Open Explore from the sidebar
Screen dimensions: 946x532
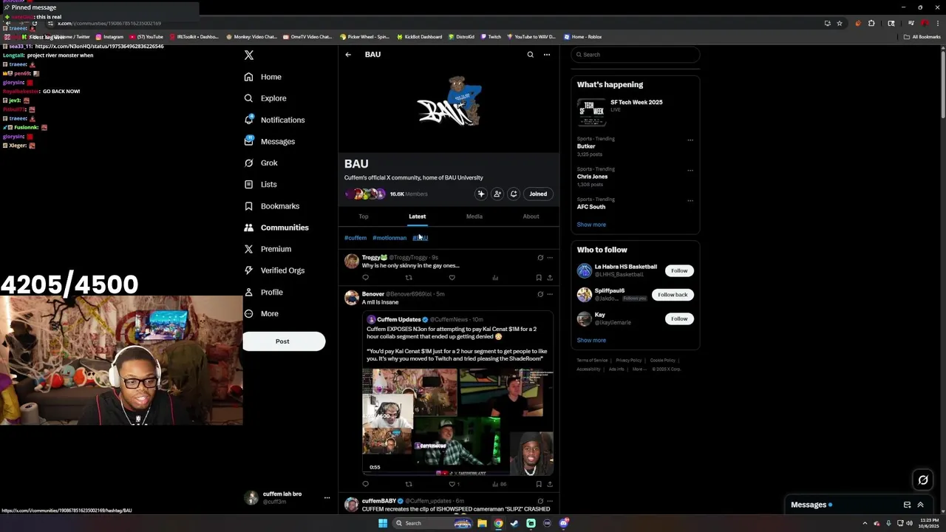[265, 98]
